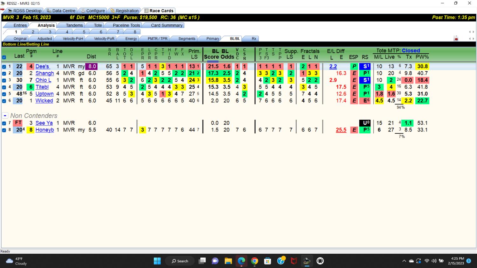The image size is (477, 268).
Task: Uncheck row 7 checkbox for See Ya
Action: click(4, 123)
